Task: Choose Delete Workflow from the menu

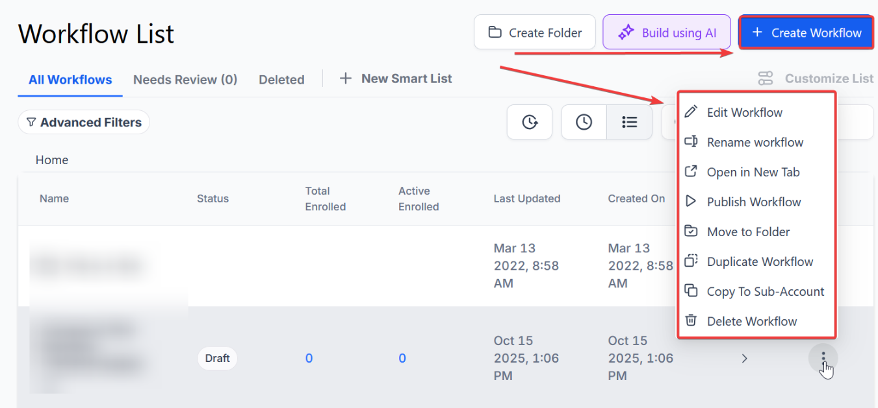Action: click(751, 321)
